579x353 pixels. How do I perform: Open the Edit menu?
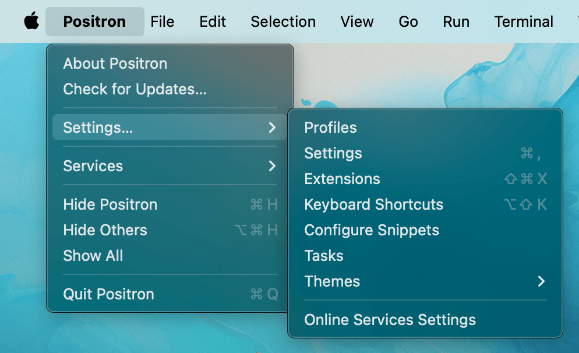tap(213, 22)
